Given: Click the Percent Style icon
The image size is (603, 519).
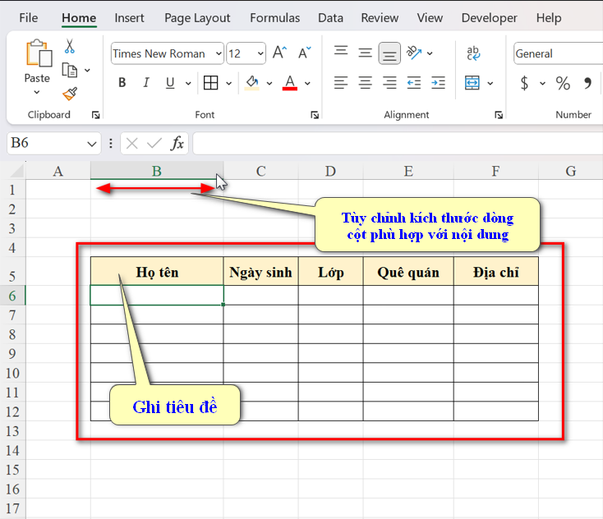Looking at the screenshot, I should point(563,83).
